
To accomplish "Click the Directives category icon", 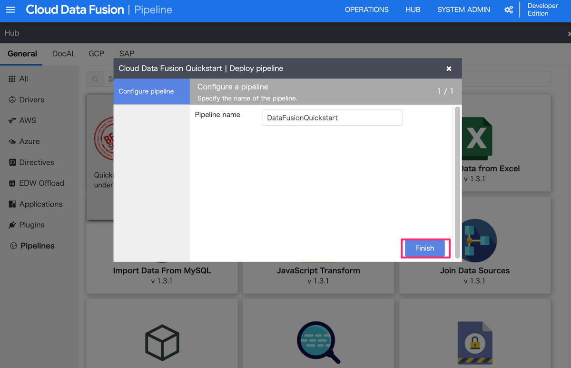I will [12, 163].
